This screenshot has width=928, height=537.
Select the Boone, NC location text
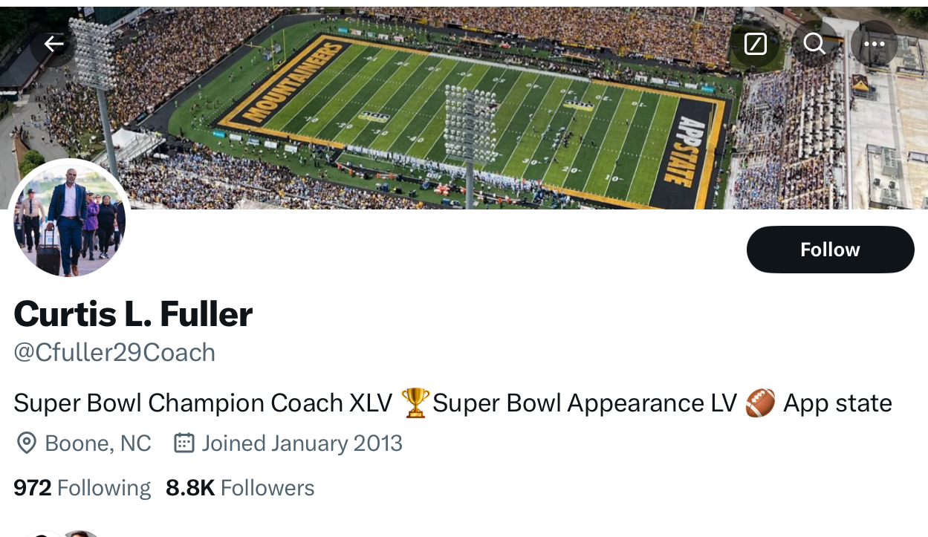point(98,443)
